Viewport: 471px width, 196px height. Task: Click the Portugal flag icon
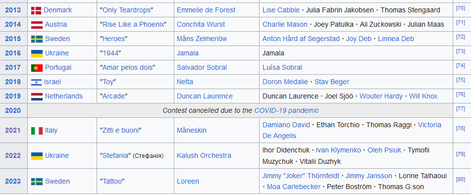[x=37, y=68]
